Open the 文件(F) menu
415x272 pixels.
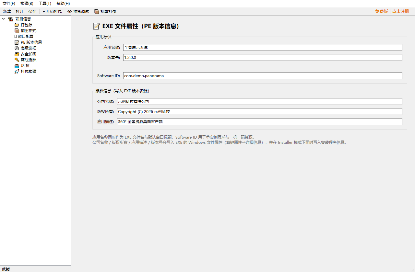9,4
